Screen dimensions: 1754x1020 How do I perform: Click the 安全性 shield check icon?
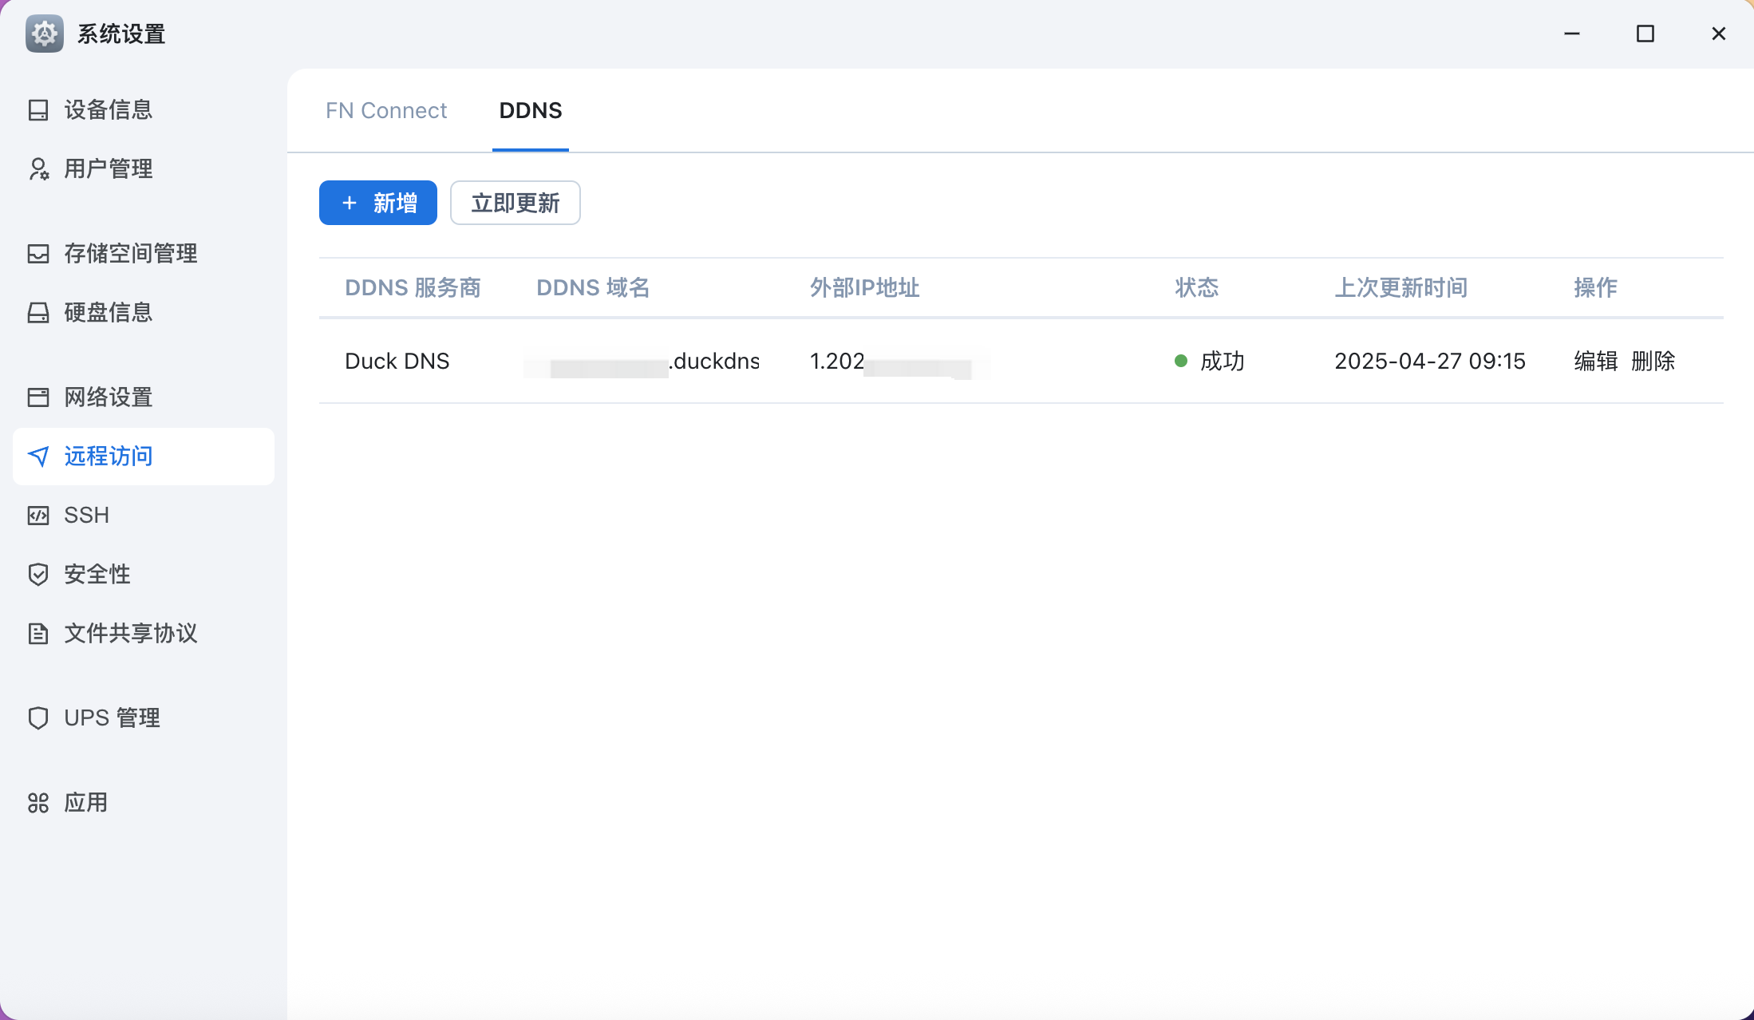pyautogui.click(x=38, y=575)
